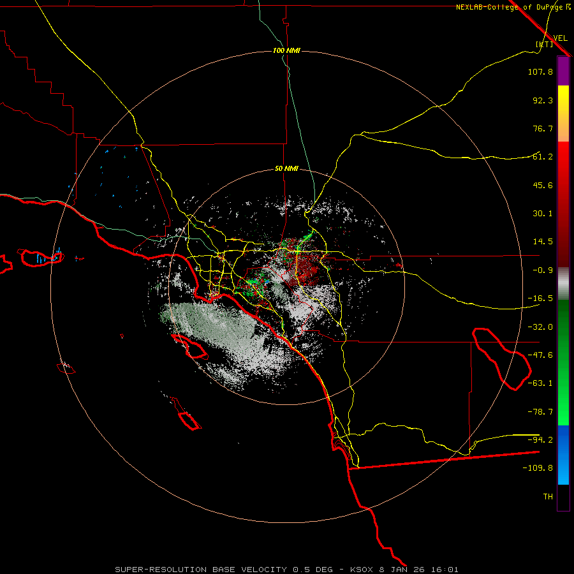The image size is (574, 574).
Task: Select the -109.8 velocity scale value
Action: pyautogui.click(x=538, y=468)
